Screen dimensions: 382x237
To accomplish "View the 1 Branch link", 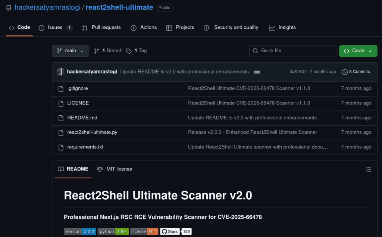I will (109, 51).
